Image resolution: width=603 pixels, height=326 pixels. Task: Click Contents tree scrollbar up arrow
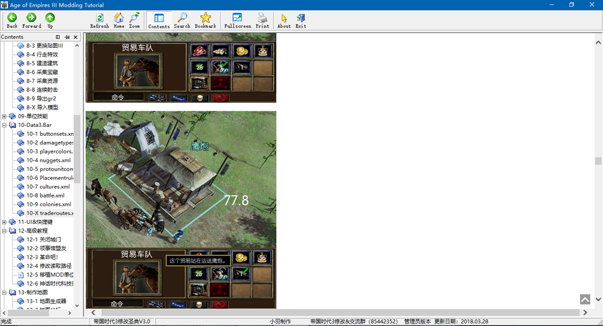pyautogui.click(x=77, y=45)
